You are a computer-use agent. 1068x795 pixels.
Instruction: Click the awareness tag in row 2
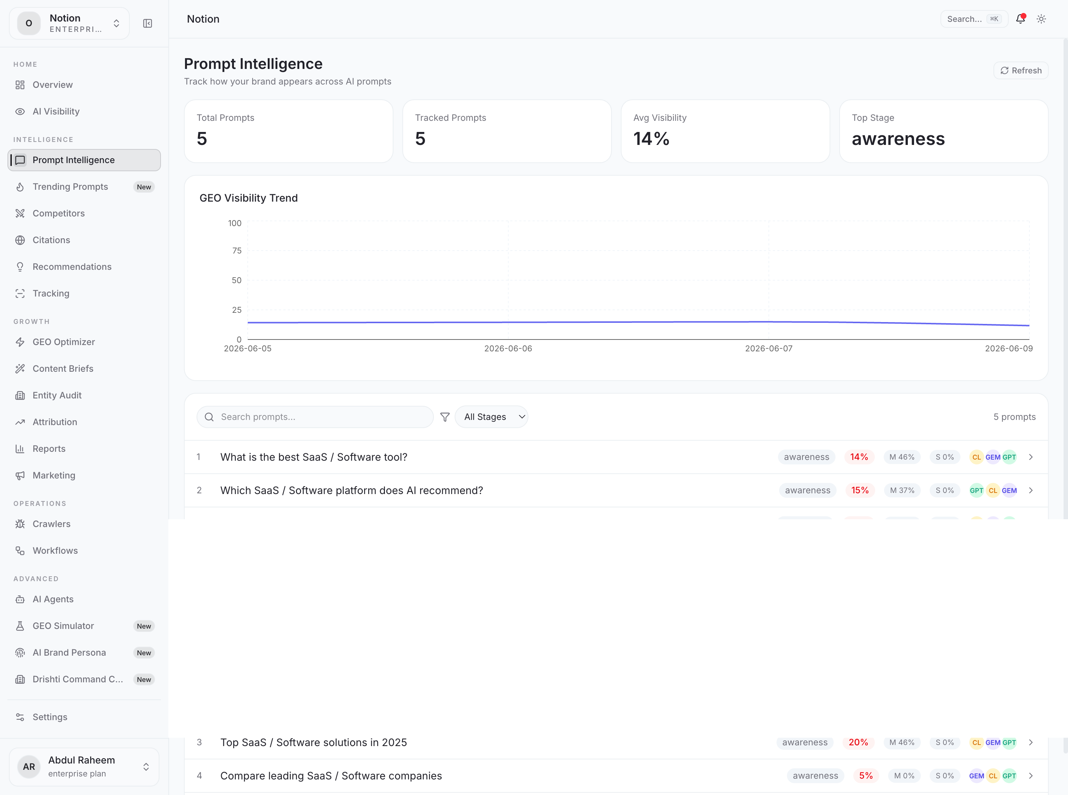808,490
